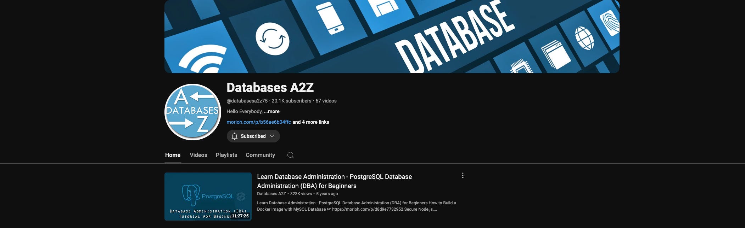Click '323K views' text
Viewport: 745px width, 228px height.
coord(301,194)
